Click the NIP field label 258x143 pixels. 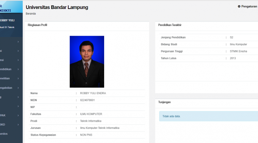(x=33, y=107)
